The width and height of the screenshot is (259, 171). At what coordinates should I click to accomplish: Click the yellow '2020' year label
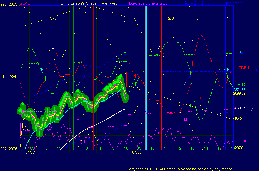pos(239,148)
